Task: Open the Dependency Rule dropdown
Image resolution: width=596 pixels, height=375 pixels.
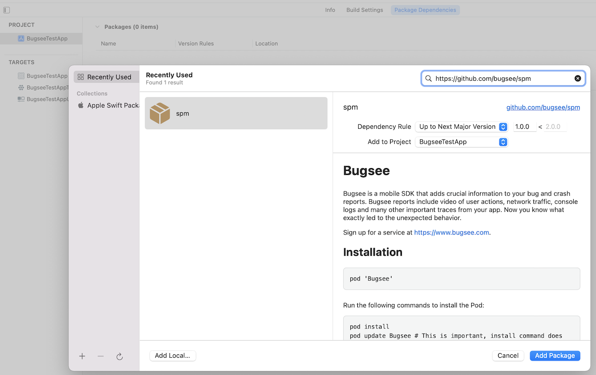Action: point(503,127)
